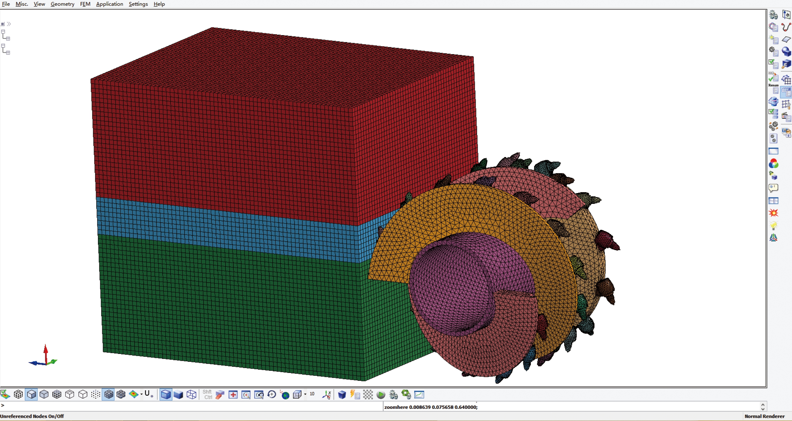Select the curve tool icon

pyautogui.click(x=786, y=27)
